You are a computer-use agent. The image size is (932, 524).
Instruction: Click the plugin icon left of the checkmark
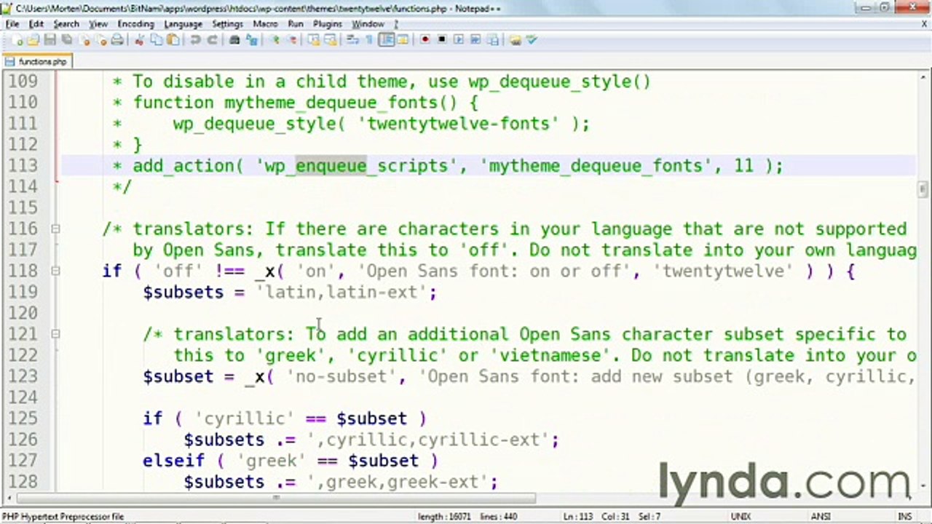coord(515,40)
